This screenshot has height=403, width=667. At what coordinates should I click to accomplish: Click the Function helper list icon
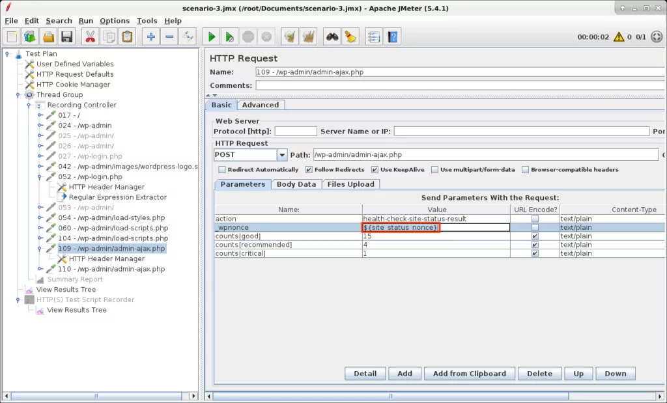point(373,37)
